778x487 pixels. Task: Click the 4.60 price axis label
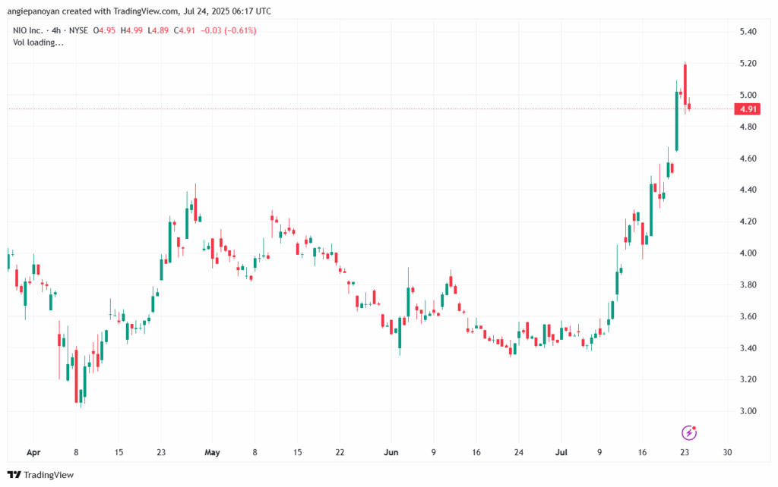[x=748, y=159]
